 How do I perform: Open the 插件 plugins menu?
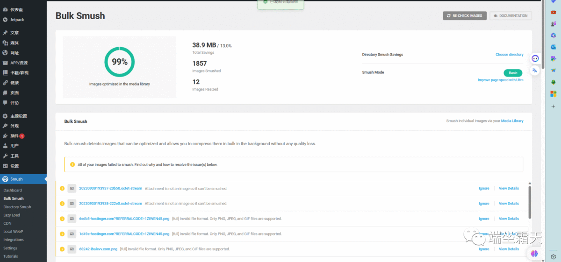coord(14,136)
